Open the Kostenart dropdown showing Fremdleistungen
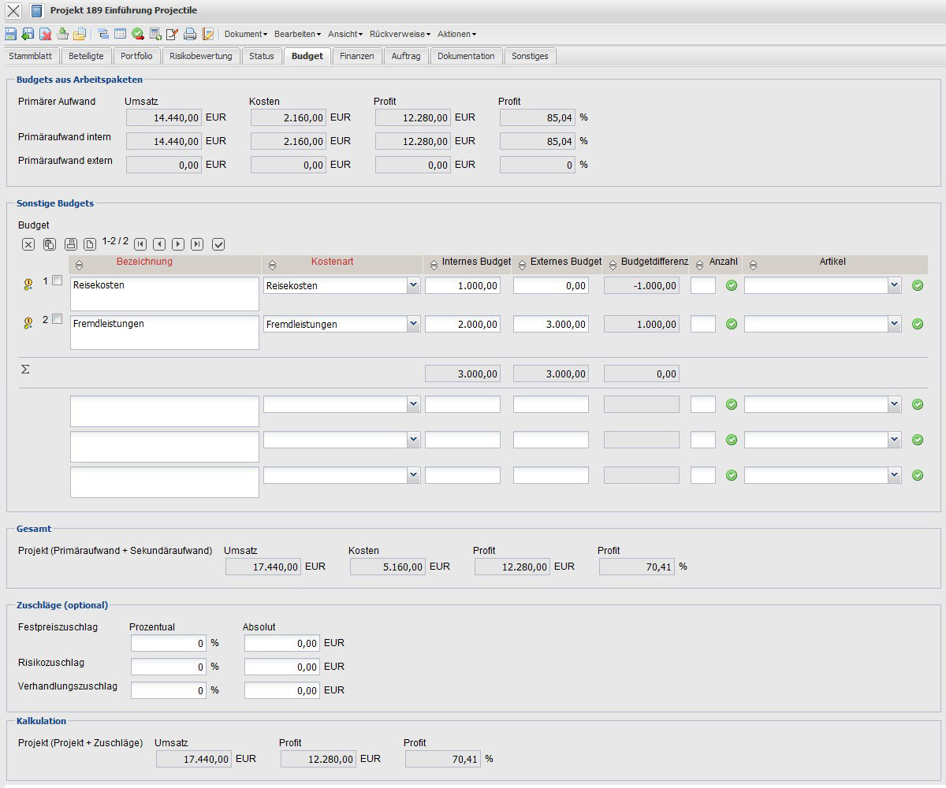946x788 pixels. pos(413,324)
